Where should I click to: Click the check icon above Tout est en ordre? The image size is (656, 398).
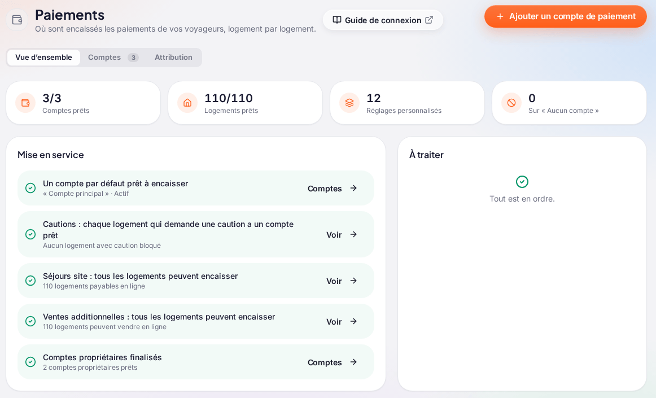(x=522, y=182)
